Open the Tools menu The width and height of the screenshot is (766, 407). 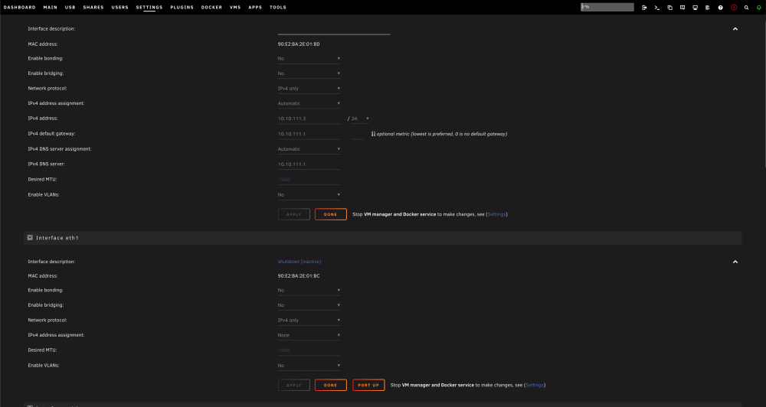pyautogui.click(x=277, y=8)
